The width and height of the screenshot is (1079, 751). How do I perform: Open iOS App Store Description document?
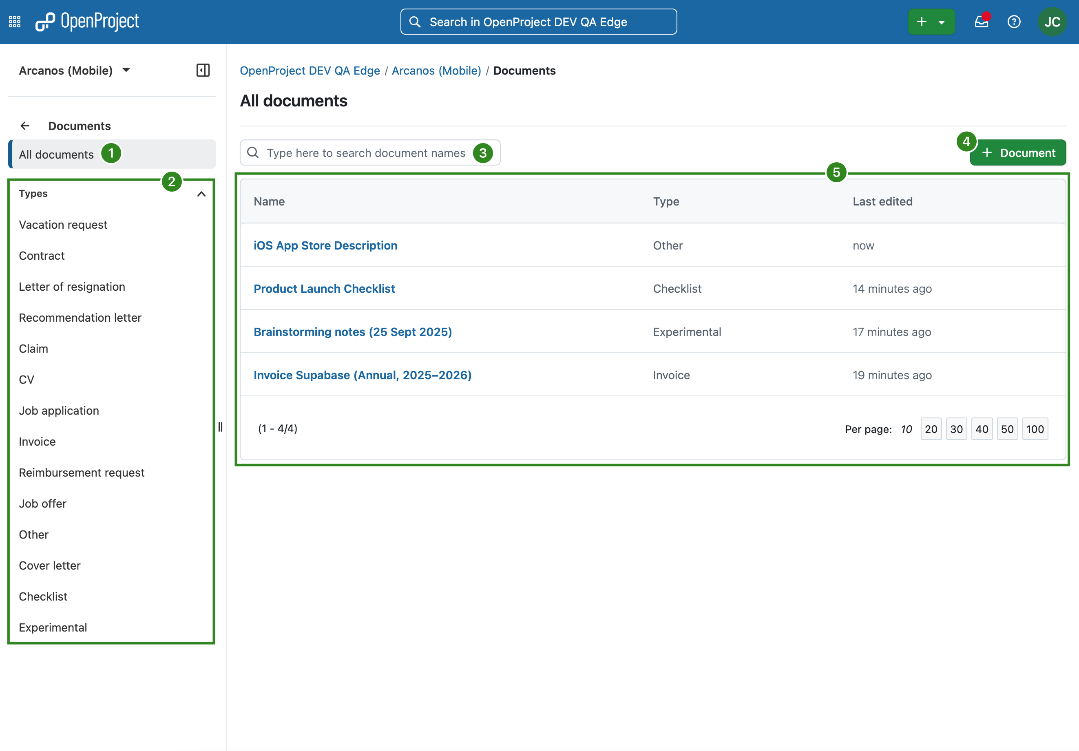point(325,245)
